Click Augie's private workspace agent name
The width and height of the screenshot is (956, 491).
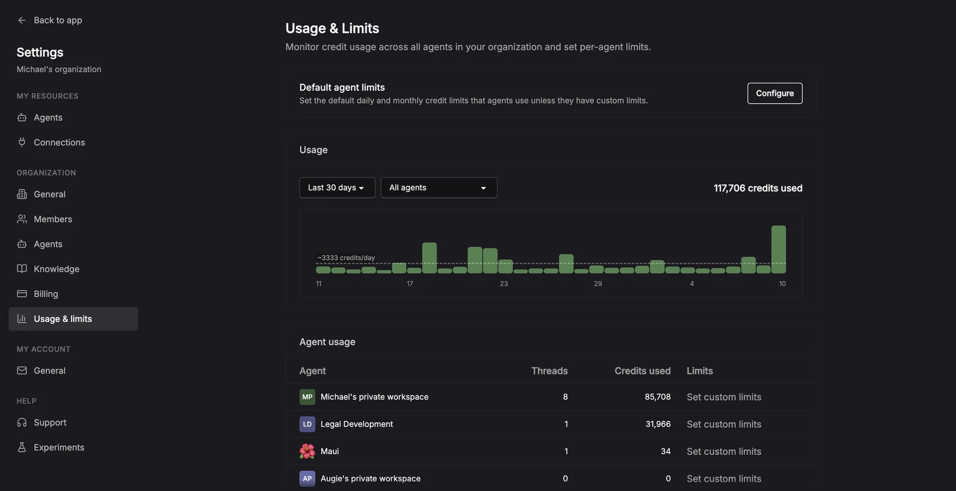371,479
